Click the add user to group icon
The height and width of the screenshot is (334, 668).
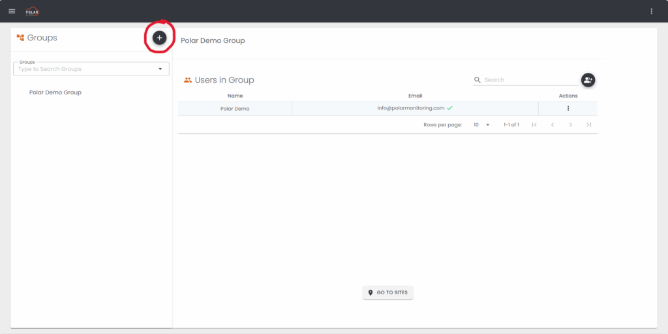[x=588, y=79]
